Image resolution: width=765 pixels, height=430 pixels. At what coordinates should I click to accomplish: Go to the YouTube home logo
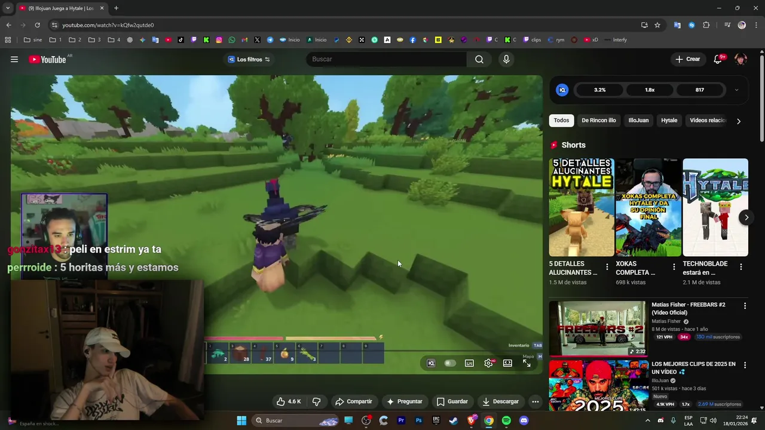pos(47,59)
